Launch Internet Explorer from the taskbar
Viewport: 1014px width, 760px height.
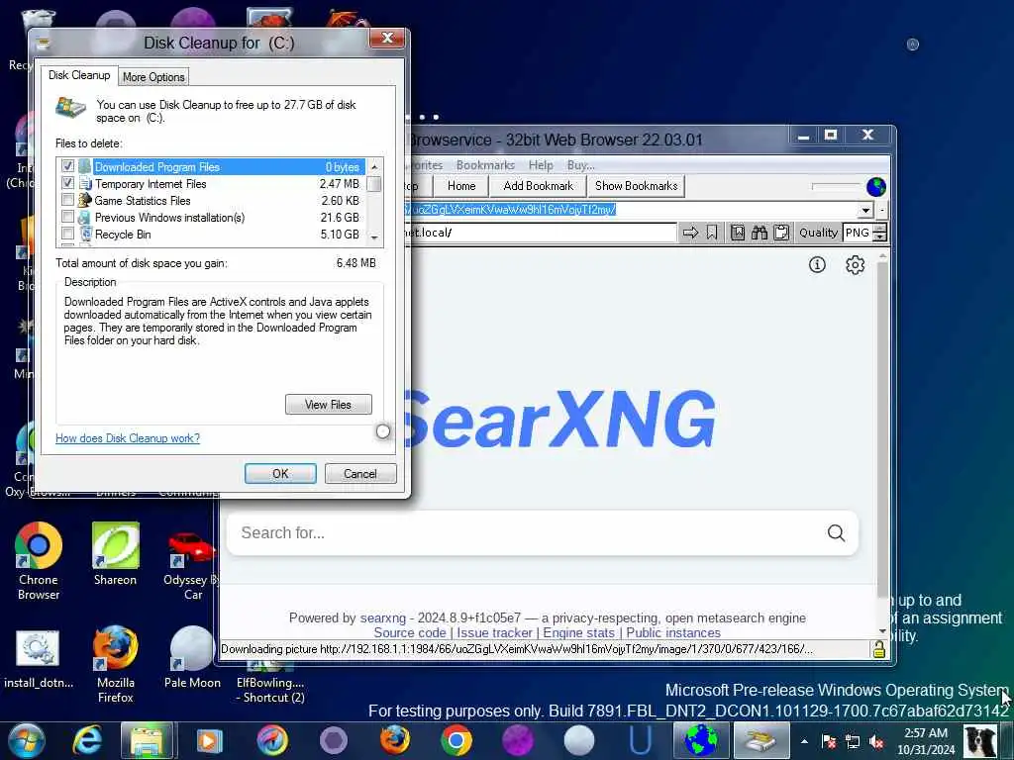(87, 740)
